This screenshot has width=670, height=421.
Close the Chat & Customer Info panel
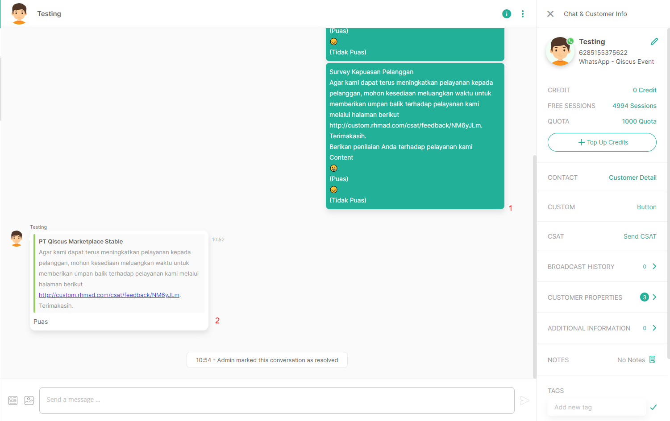[550, 14]
